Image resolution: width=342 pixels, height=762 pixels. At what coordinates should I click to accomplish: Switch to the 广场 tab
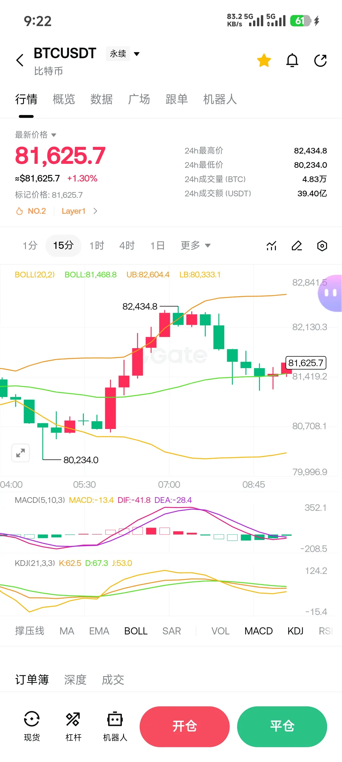139,99
